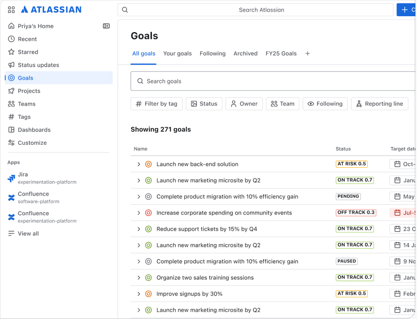The height and width of the screenshot is (319, 417).
Task: Open the Status filter dropdown
Action: [x=204, y=103]
